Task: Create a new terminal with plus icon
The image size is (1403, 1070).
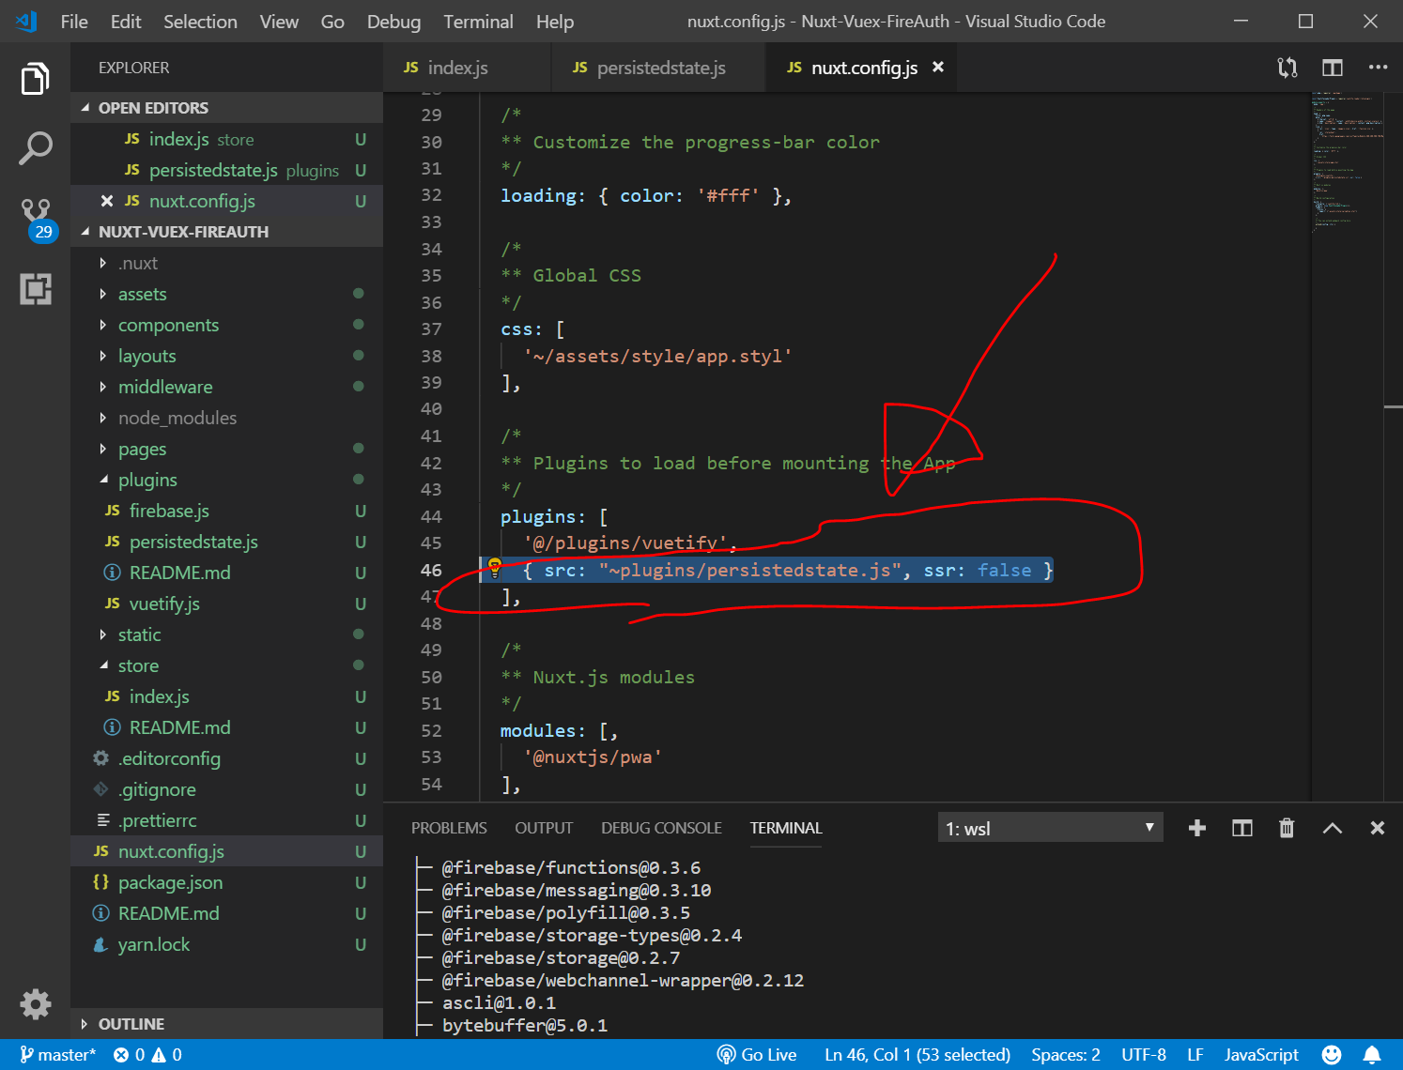Action: [1196, 828]
